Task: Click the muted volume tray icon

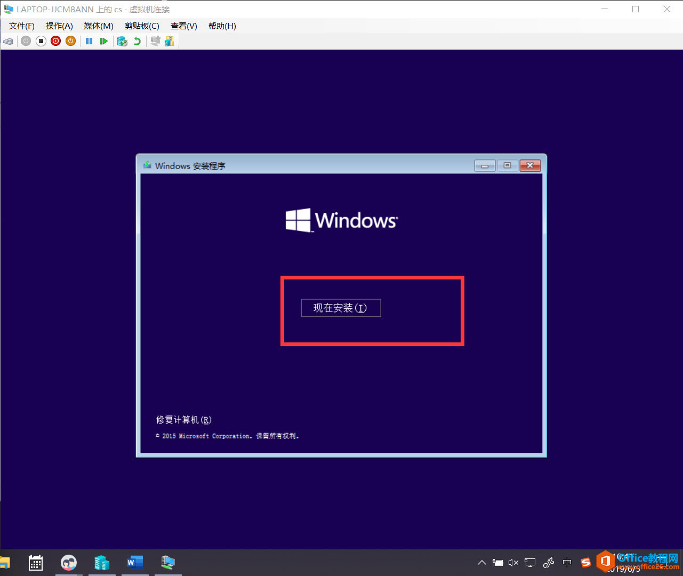Action: (513, 563)
